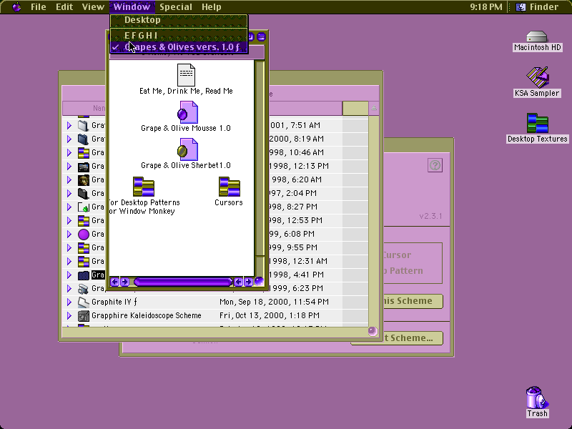Click the v2.3.1 version label in Kaleidoscope
572x429 pixels.
[x=430, y=216]
